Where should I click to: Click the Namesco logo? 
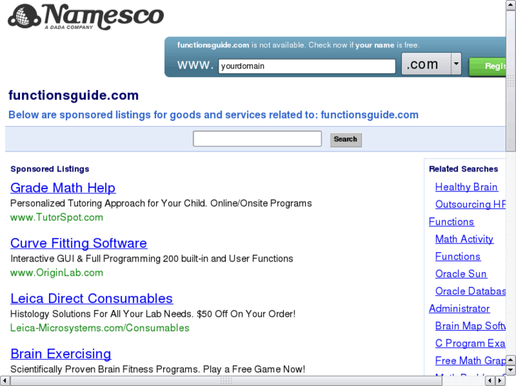[86, 17]
